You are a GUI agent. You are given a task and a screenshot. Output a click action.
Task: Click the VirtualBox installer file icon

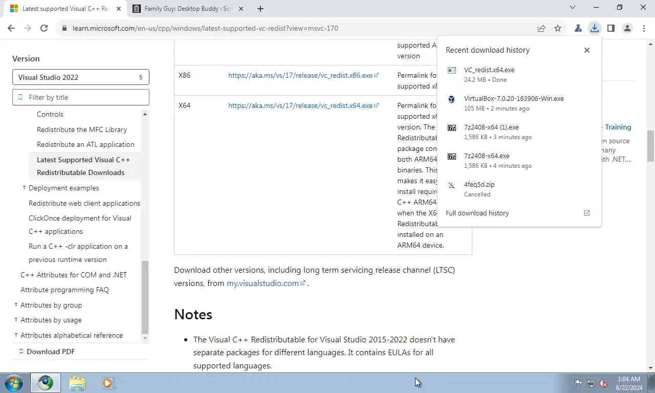tap(452, 99)
